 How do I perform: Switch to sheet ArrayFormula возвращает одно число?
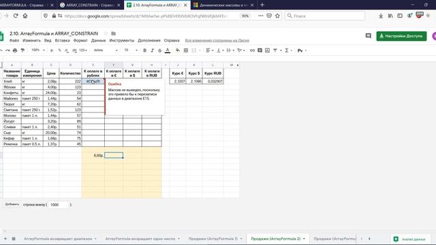(x=140, y=239)
